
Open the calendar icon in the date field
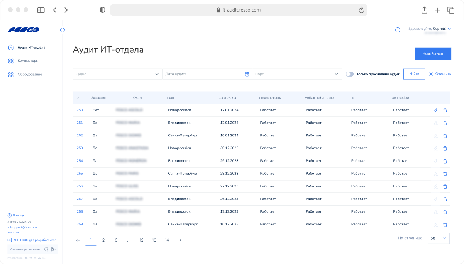click(247, 74)
